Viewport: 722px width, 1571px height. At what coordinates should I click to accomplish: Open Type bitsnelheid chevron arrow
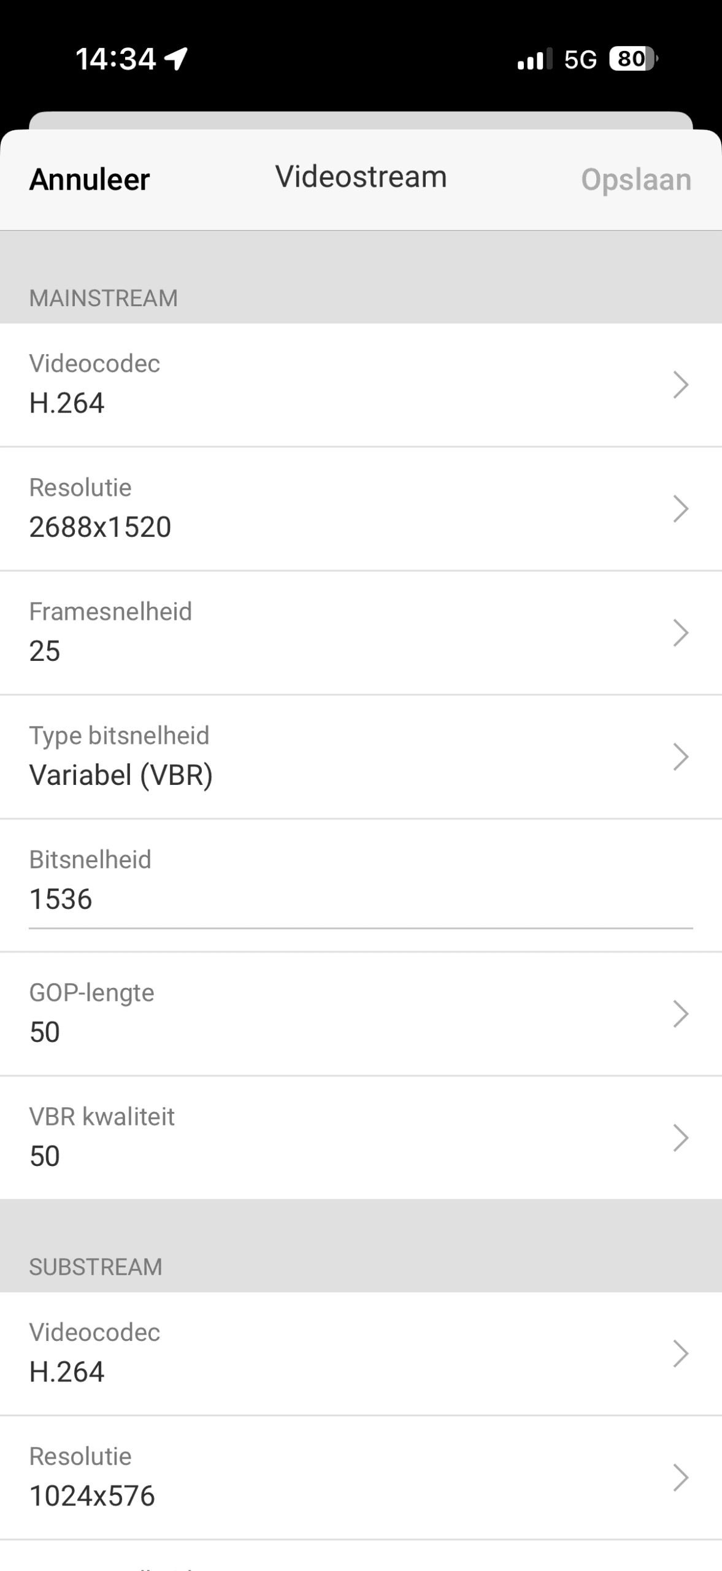tap(680, 757)
